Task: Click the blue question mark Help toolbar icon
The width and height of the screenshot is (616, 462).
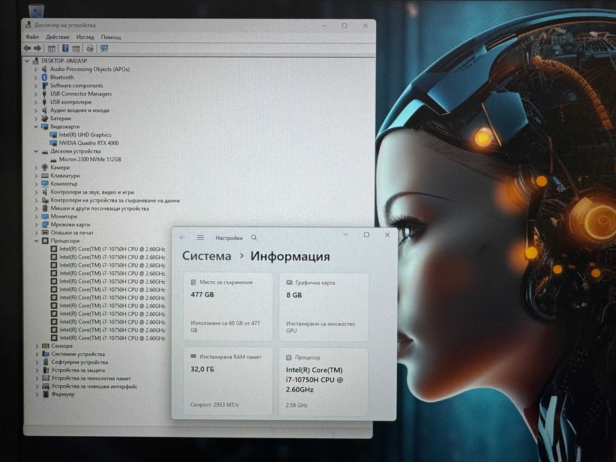Action: 65,48
